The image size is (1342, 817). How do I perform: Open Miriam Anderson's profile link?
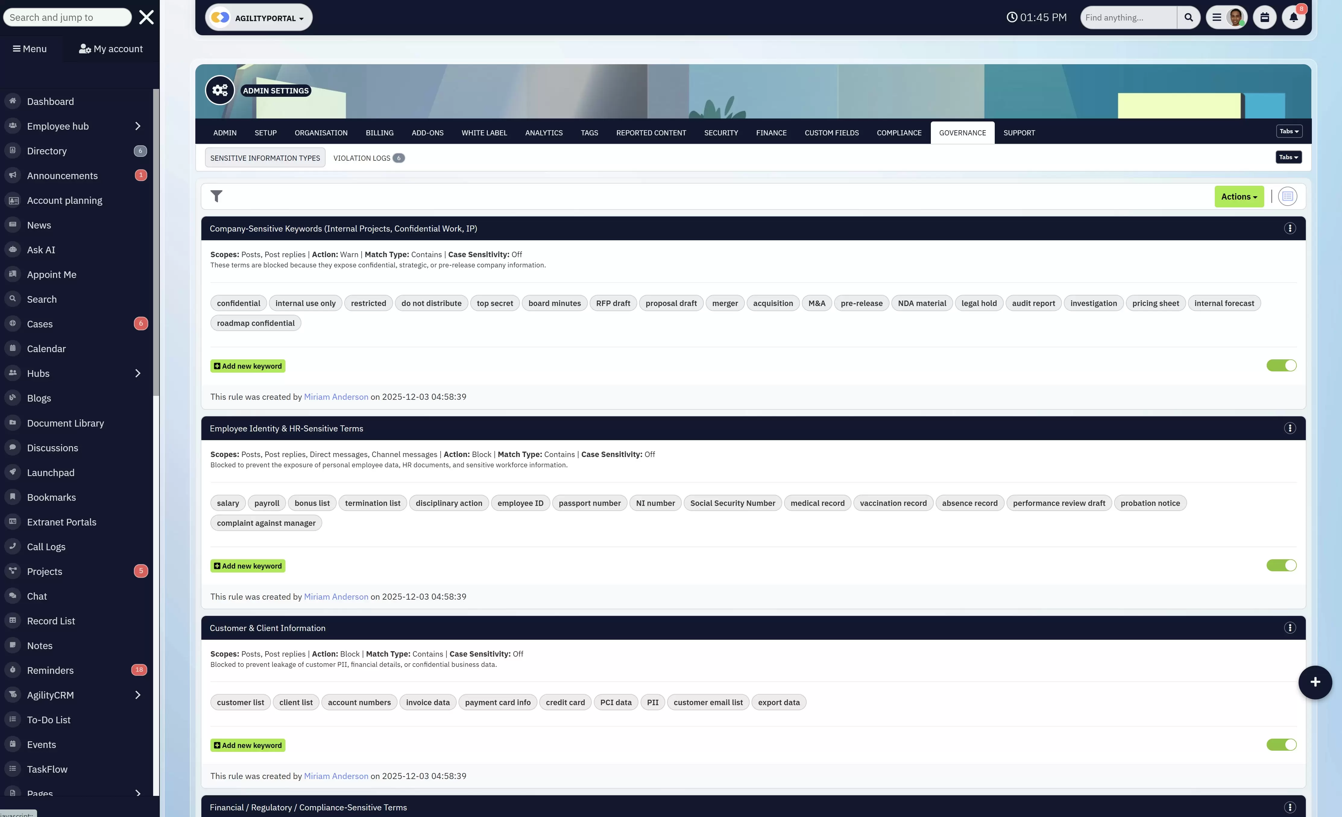[x=335, y=396]
